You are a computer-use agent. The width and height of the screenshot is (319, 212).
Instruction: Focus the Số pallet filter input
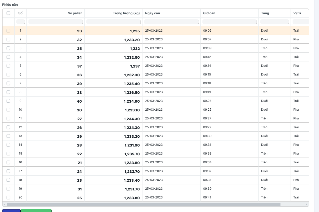pos(55,22)
